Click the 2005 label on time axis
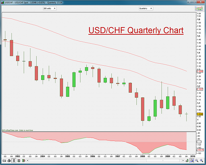The image size is (206, 165). (x=68, y=156)
